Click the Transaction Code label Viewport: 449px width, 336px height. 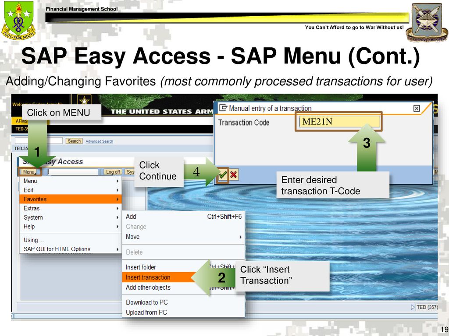(x=244, y=122)
